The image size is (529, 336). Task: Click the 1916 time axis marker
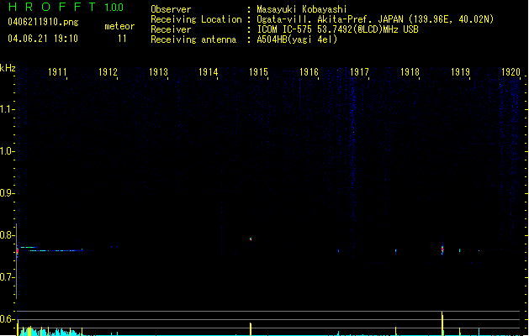[309, 72]
